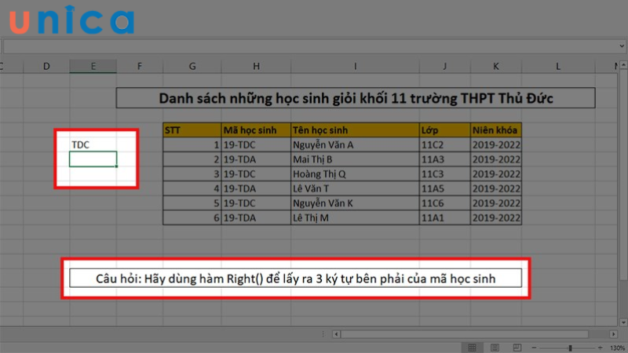This screenshot has height=353, width=628.
Task: Click class cell 11C2
Action: tap(444, 145)
